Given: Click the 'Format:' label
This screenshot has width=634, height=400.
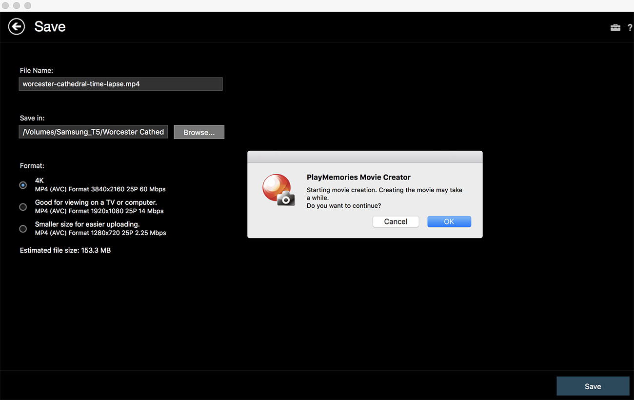Looking at the screenshot, I should (x=32, y=166).
